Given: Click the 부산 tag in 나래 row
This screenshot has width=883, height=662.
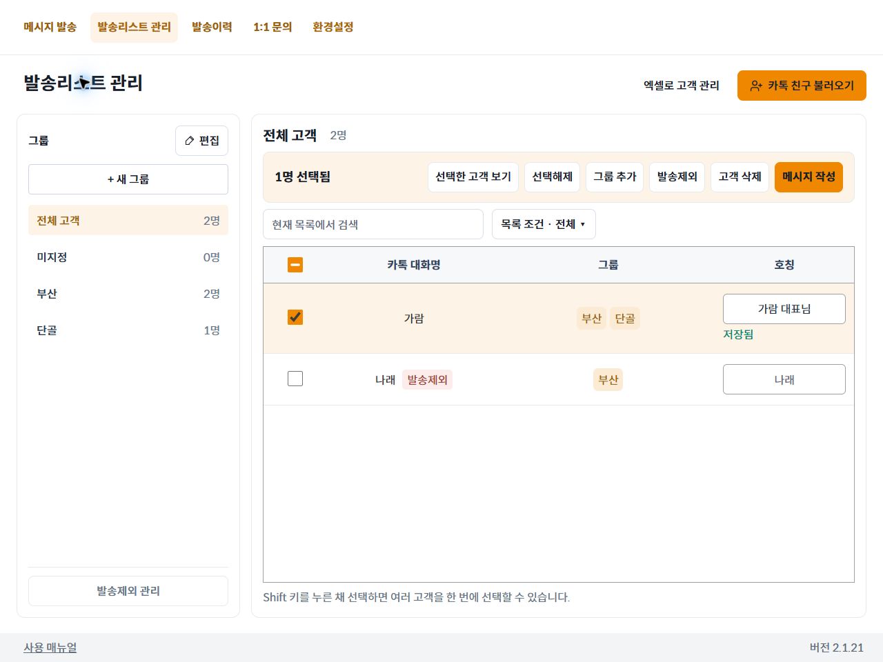Looking at the screenshot, I should pyautogui.click(x=608, y=380).
